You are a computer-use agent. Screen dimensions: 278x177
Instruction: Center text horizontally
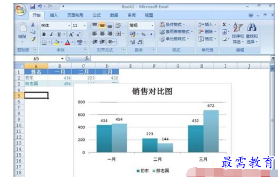(102, 33)
